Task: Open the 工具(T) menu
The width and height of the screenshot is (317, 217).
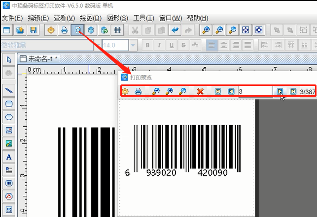Action: coord(144,18)
